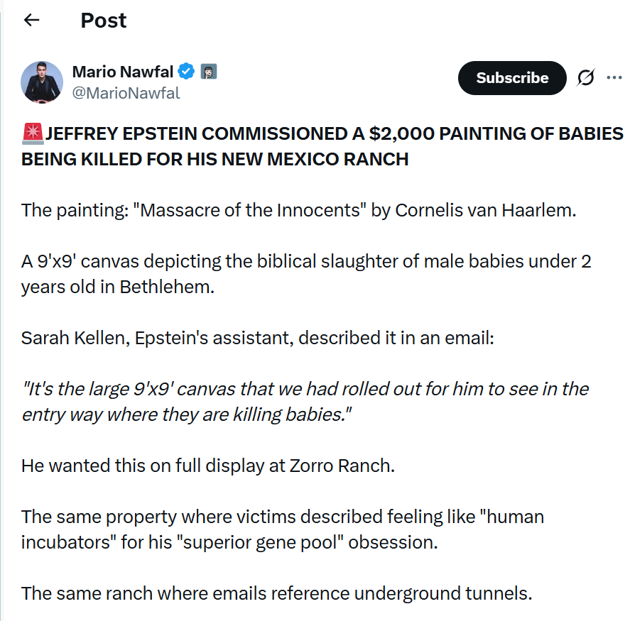Go back using the left arrow
The image size is (630, 621).
[31, 20]
